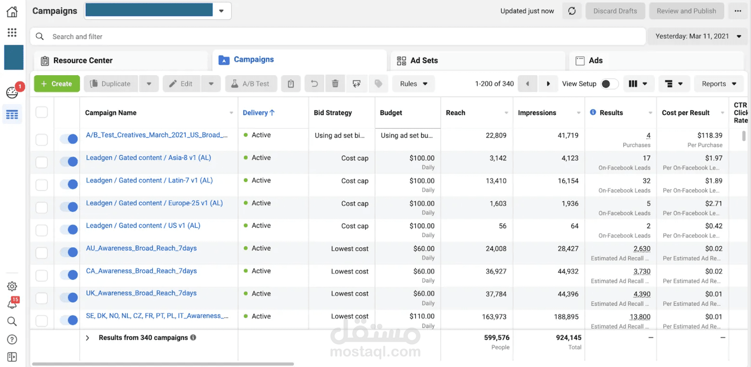Click the preview share toolbar icon
This screenshot has width=751, height=367.
point(357,84)
